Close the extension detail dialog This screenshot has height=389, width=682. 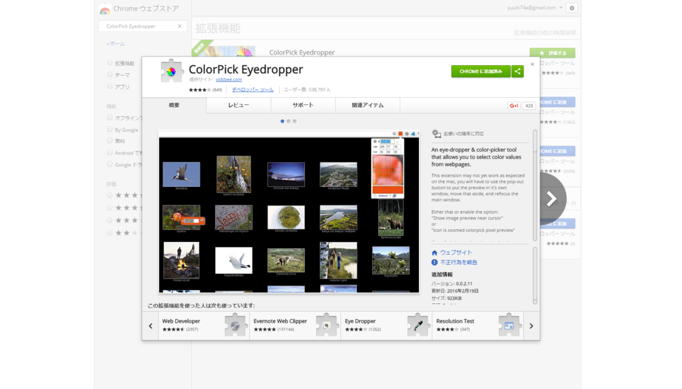pyautogui.click(x=532, y=65)
